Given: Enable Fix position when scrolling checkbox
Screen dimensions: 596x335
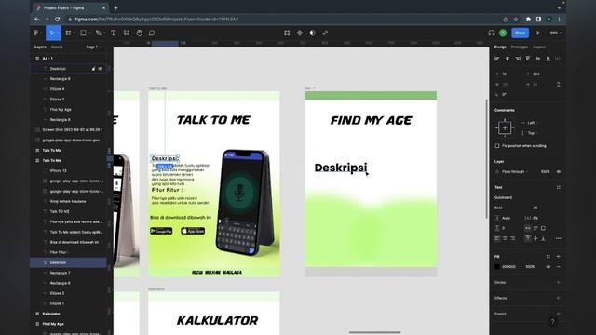Looking at the screenshot, I should 497,146.
